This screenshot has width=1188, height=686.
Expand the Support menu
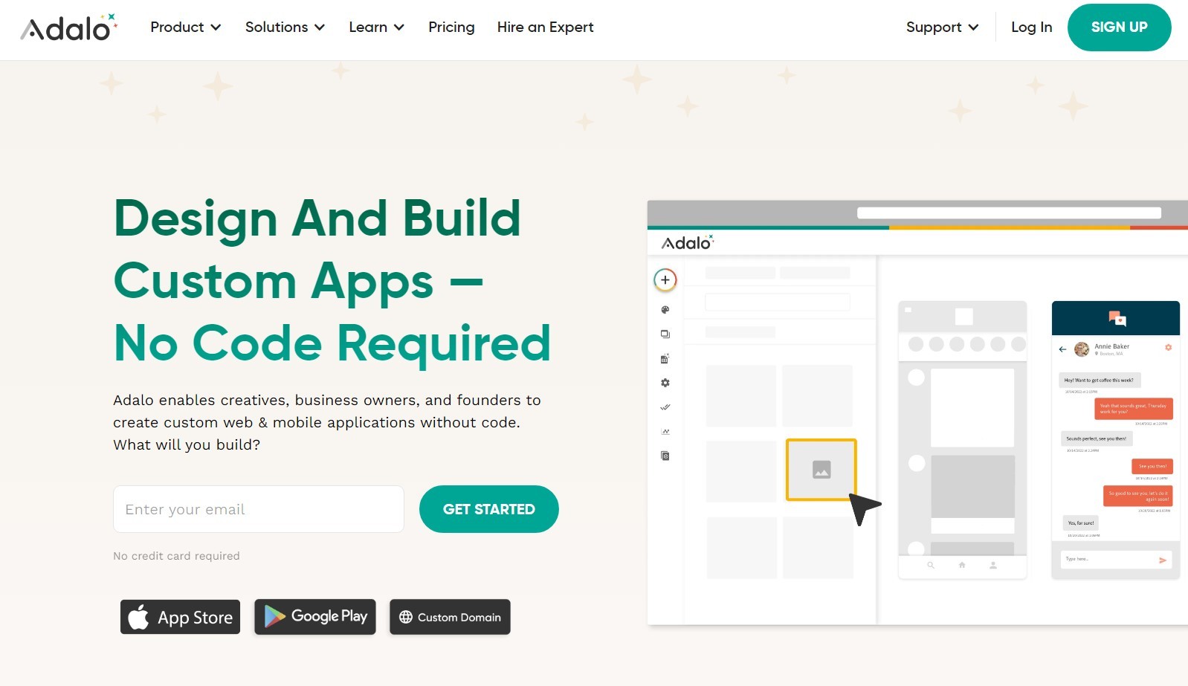coord(942,27)
